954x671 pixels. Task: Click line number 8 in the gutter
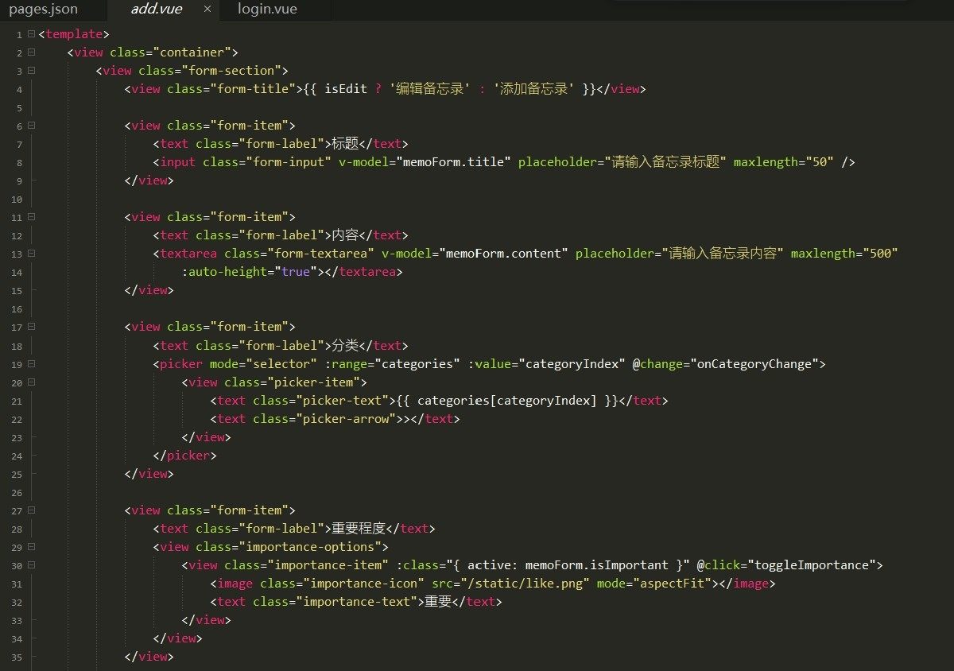pos(18,162)
